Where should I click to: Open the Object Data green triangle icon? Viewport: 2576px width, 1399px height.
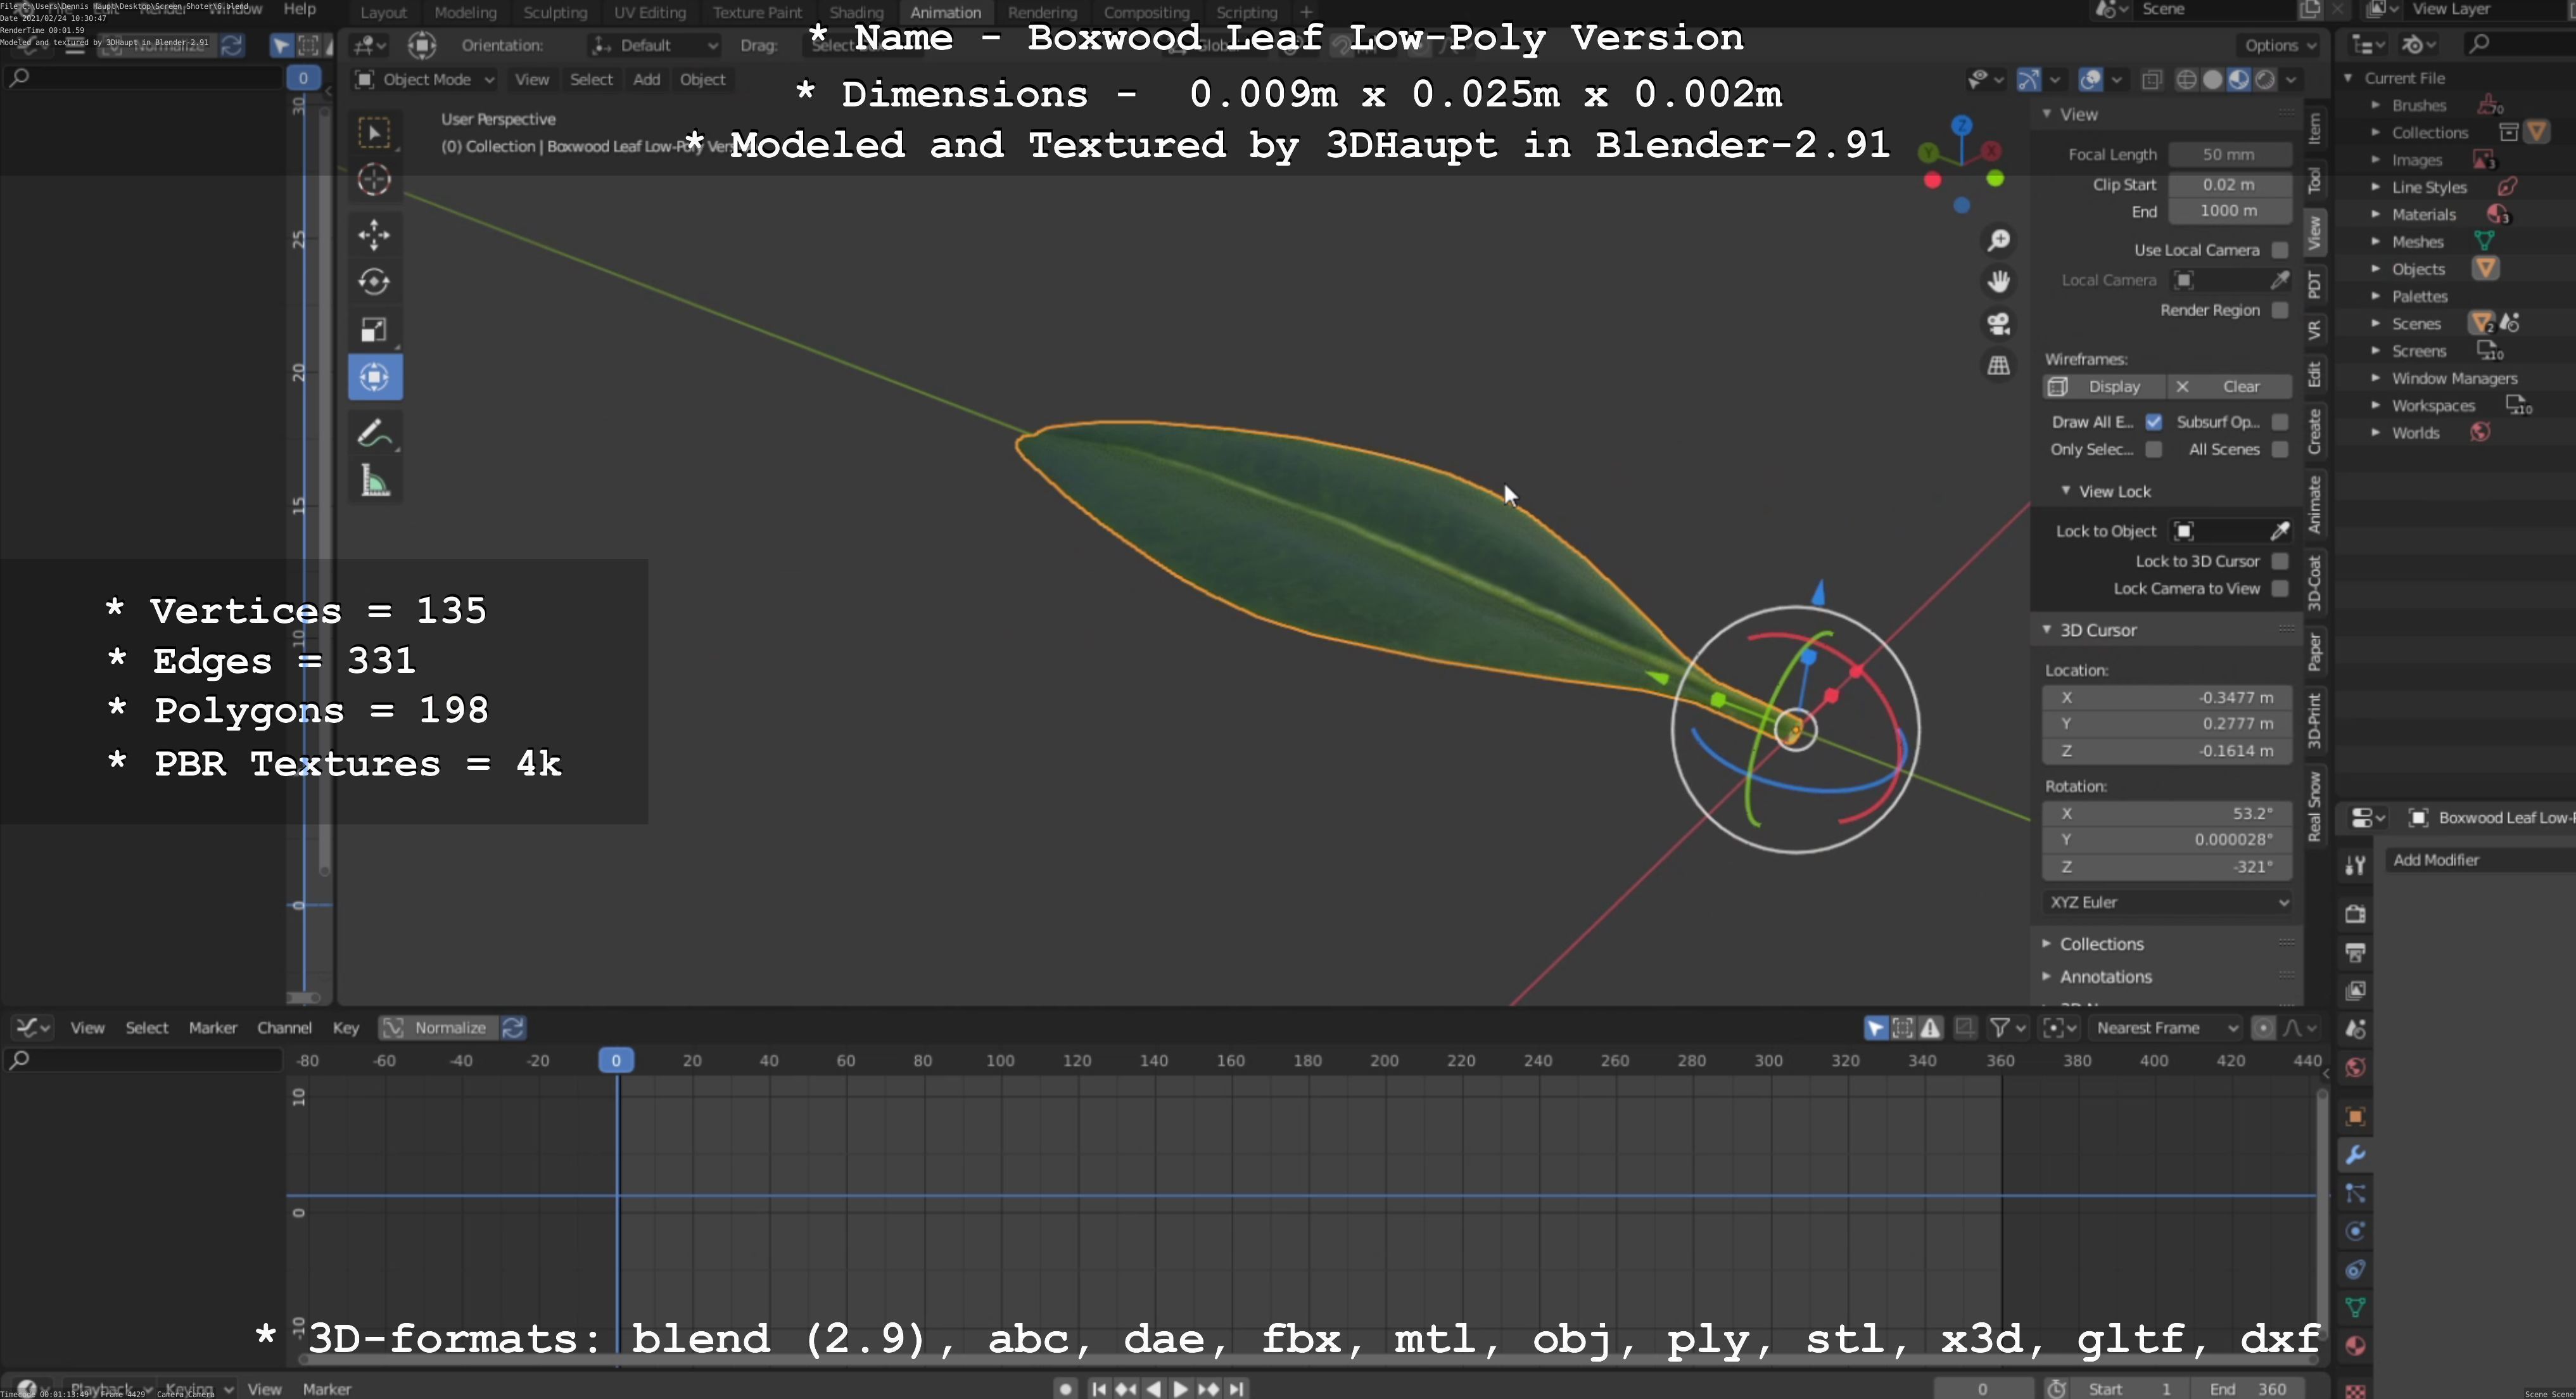(x=2355, y=1307)
